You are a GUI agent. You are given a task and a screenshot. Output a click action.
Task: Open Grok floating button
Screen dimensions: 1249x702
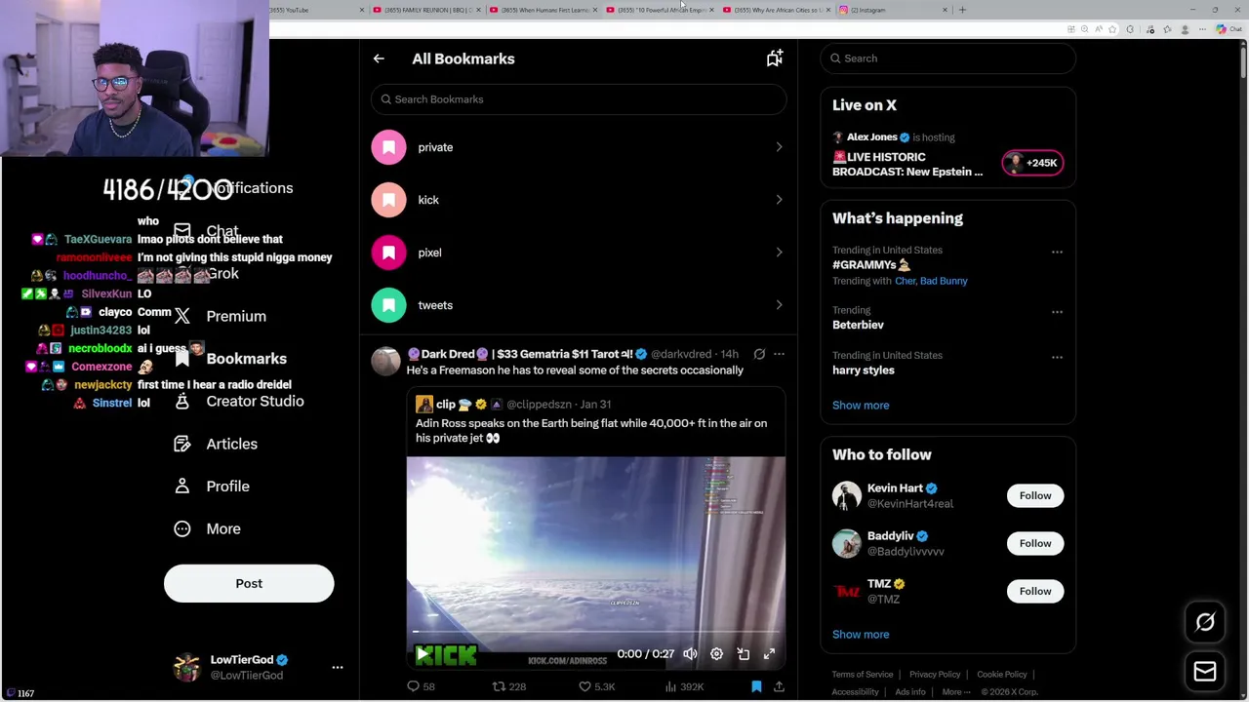coord(1205,622)
